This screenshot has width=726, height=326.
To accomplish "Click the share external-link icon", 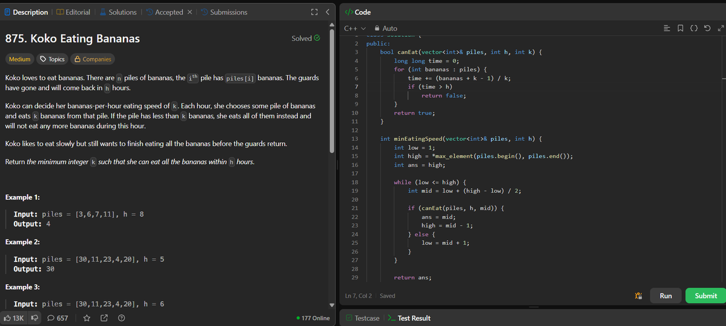I will click(104, 318).
